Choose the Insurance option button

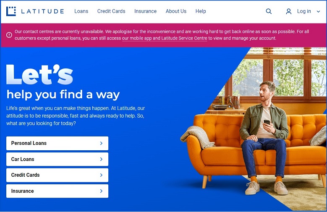[58, 191]
